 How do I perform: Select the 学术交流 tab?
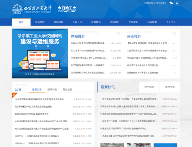(170, 87)
